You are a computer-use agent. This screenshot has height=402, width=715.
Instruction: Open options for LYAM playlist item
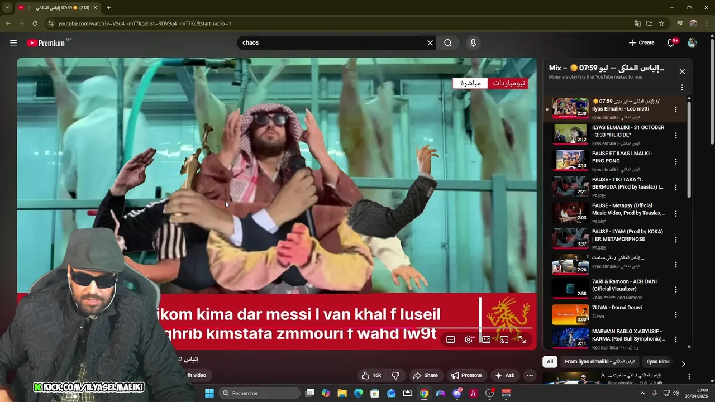pos(676,240)
